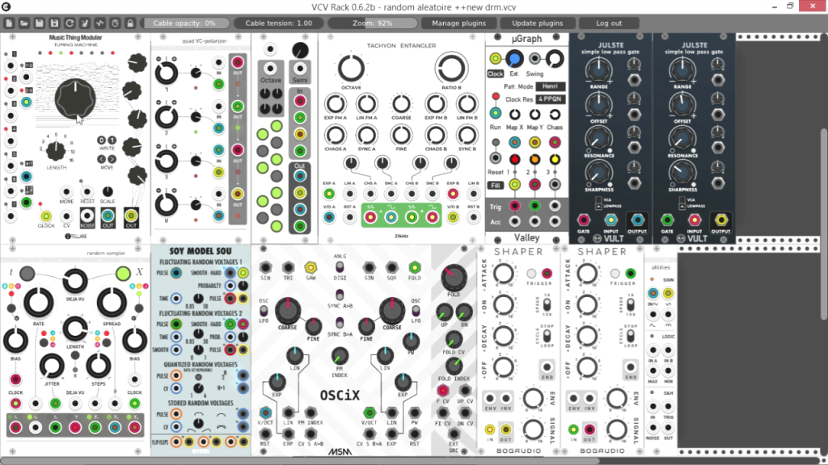Flip the ANLG/DIGI switch on OSCiX
This screenshot has height=465, width=828.
[340, 266]
